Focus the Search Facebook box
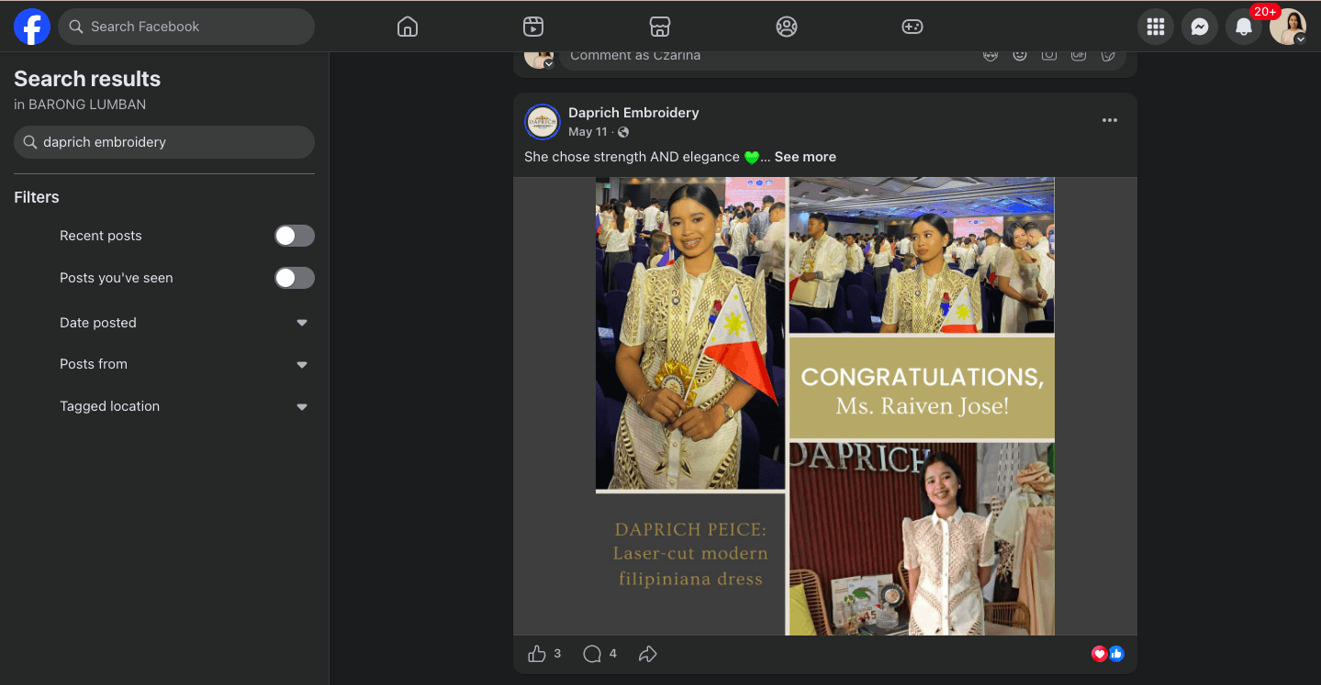 [186, 27]
